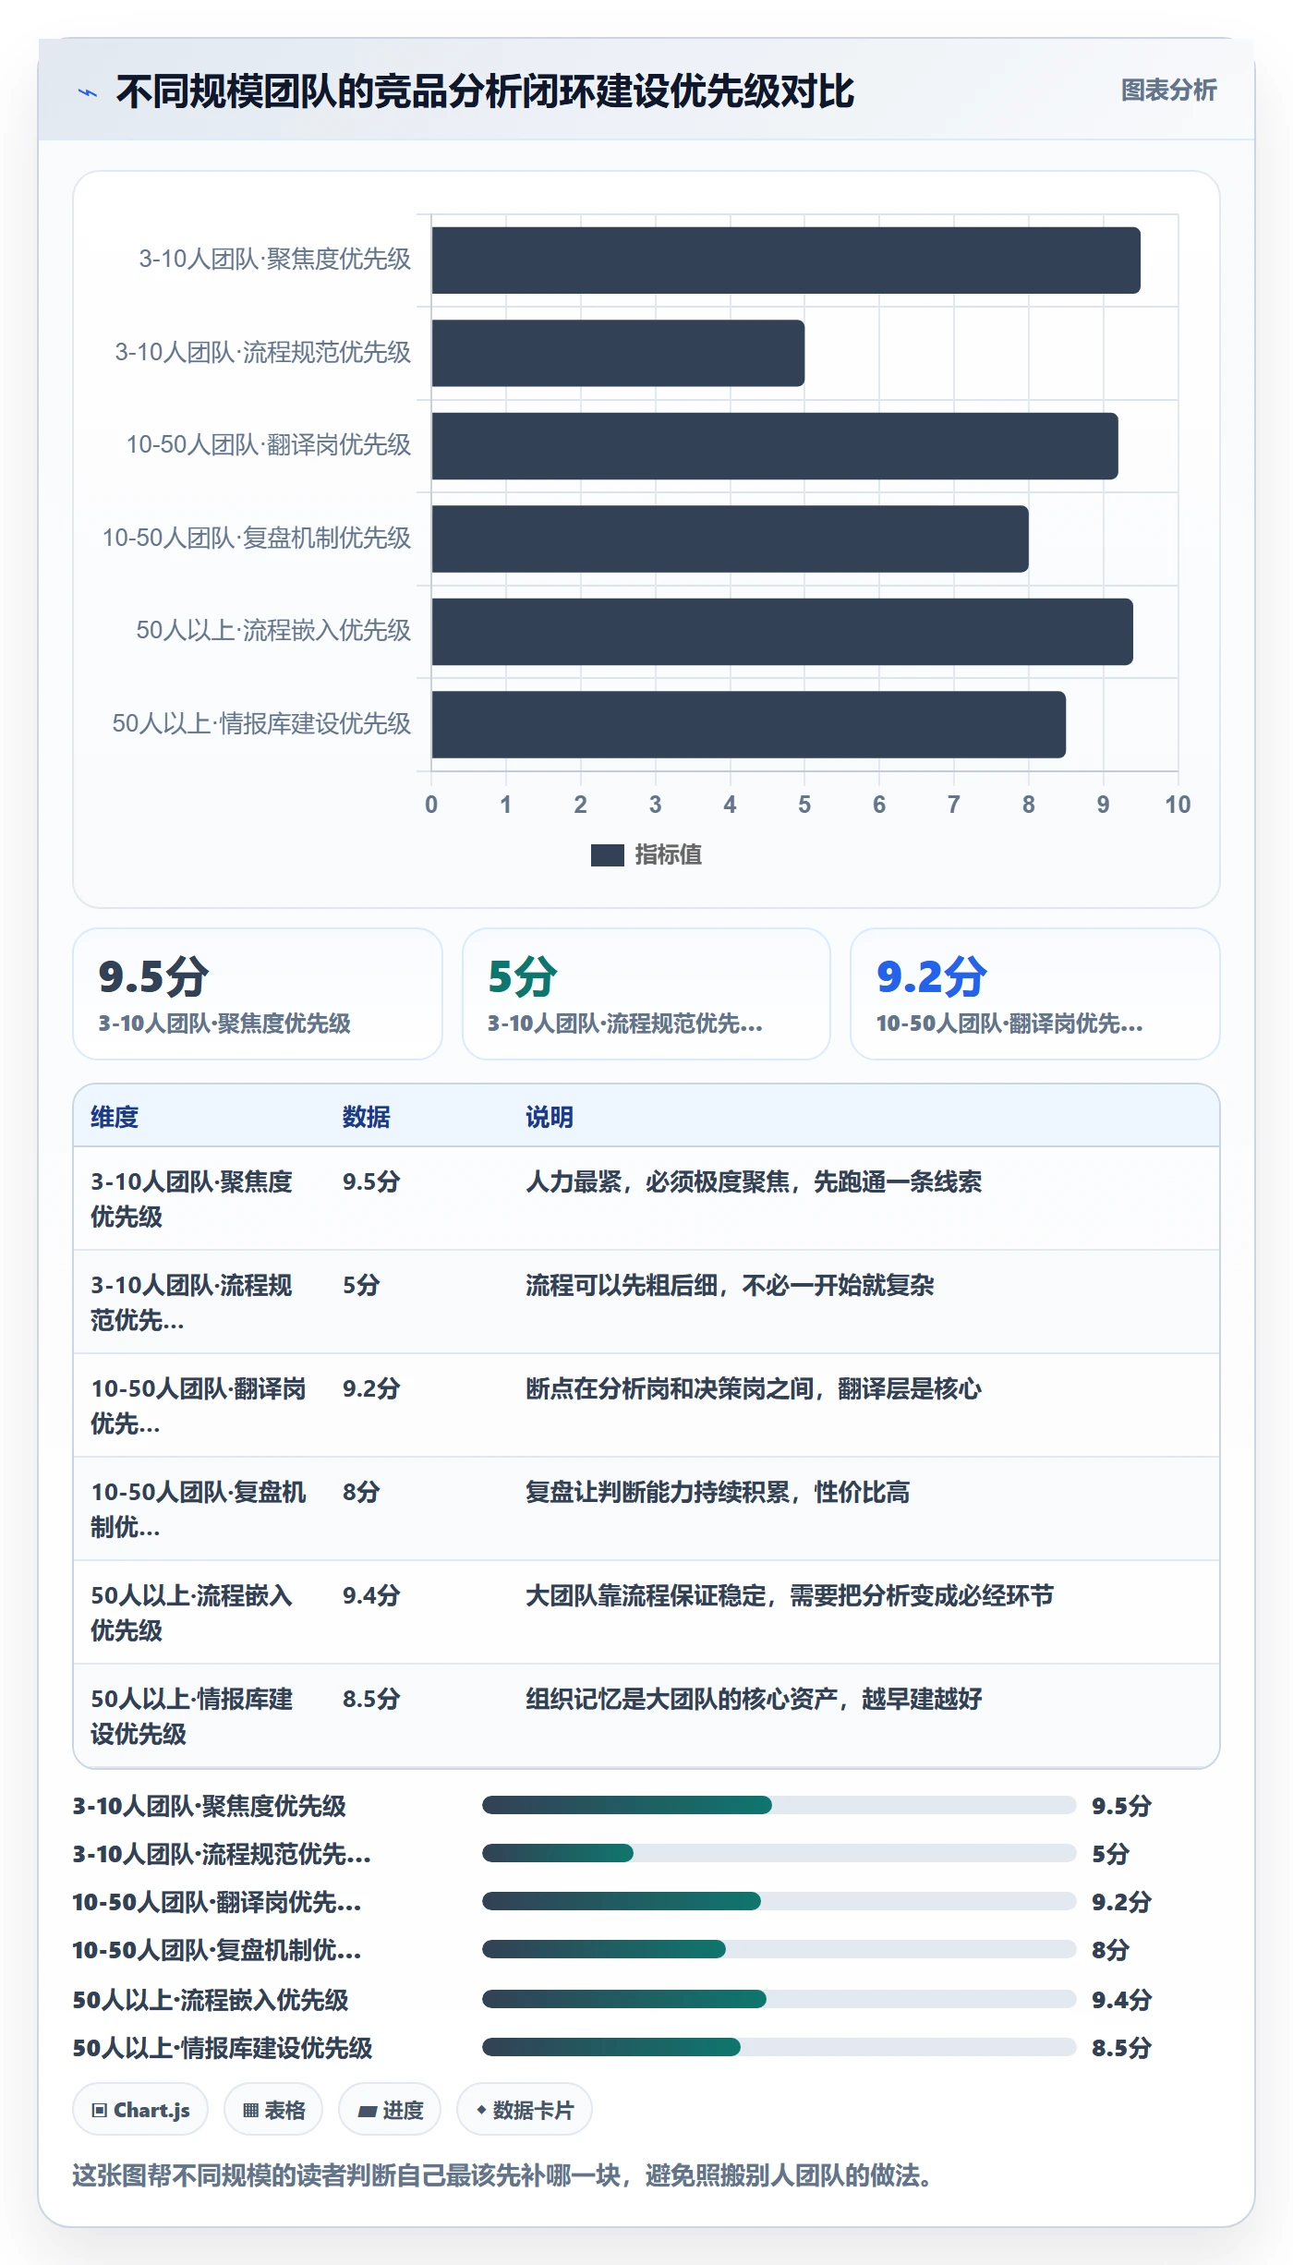Click the 10-50人团队·复盘机制优先级 chart bar
Screen dimensions: 1293x2265
(x=730, y=539)
